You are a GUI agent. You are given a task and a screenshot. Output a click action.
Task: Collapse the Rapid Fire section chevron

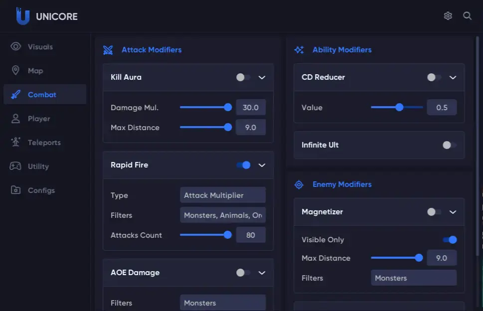(x=262, y=165)
